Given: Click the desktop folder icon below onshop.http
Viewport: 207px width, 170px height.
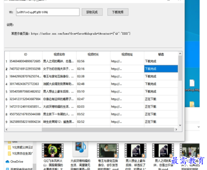Looking at the screenshot, I should [192, 104].
